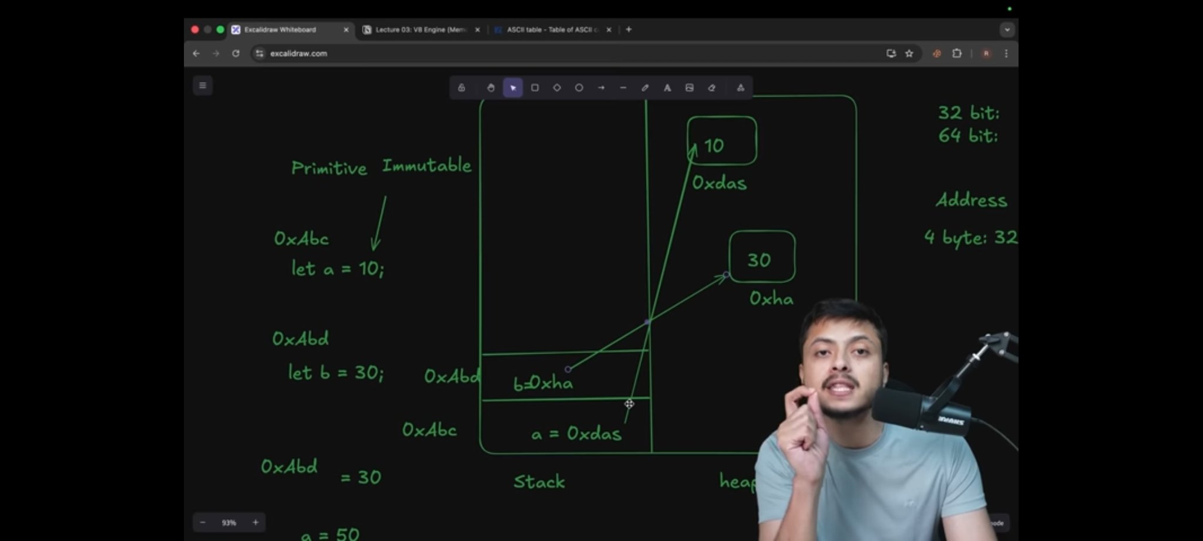Open the more tools shapes menu
Viewport: 1203px width, 541px height.
click(x=741, y=88)
